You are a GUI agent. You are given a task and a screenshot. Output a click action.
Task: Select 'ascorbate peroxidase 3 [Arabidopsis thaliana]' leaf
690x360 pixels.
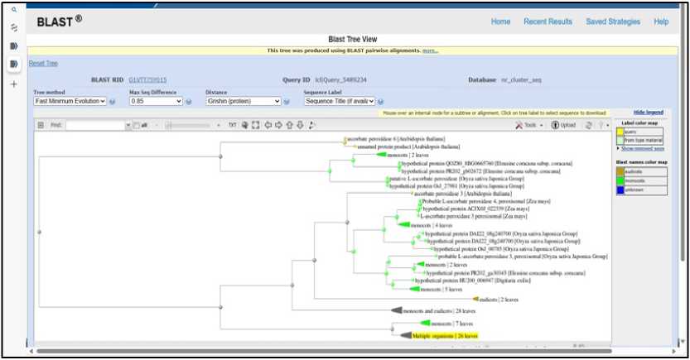point(463,194)
